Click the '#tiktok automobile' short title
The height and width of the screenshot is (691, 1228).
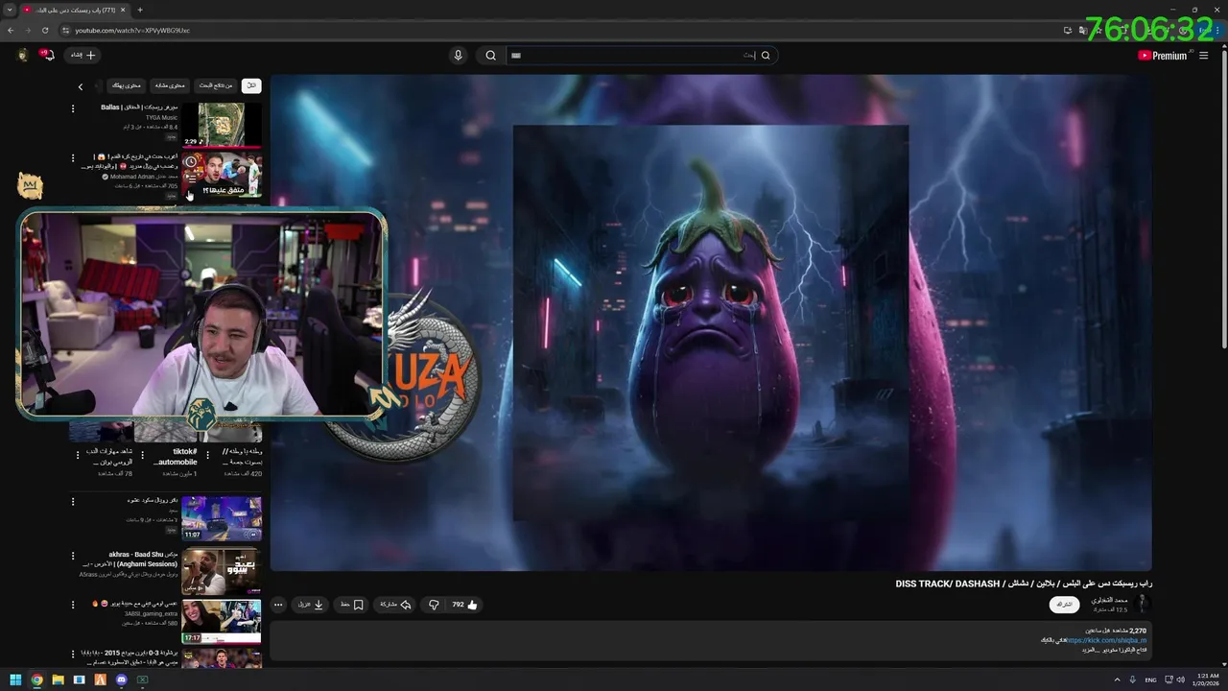click(175, 457)
